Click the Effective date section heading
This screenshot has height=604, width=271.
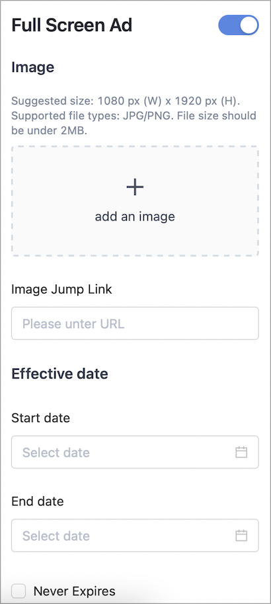point(59,374)
